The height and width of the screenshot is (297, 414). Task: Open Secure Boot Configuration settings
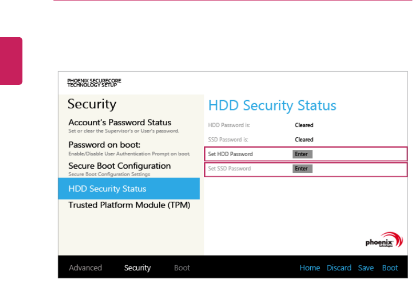click(119, 166)
